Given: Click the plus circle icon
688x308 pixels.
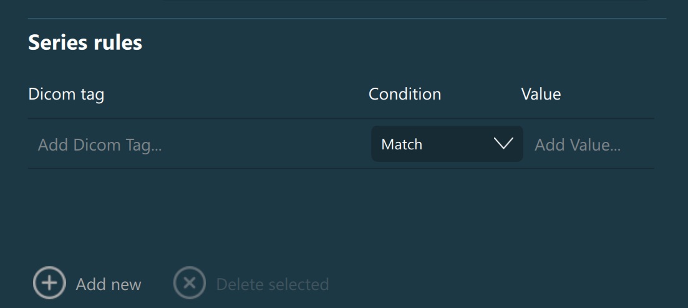Looking at the screenshot, I should pos(49,284).
